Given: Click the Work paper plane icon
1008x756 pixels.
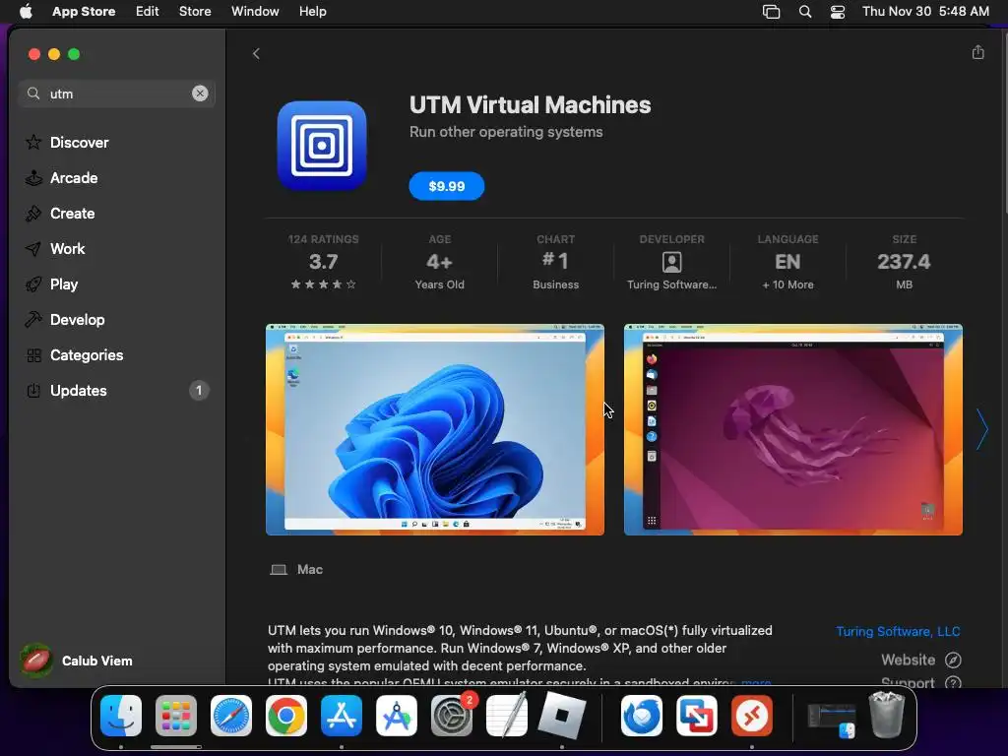Looking at the screenshot, I should coord(33,249).
